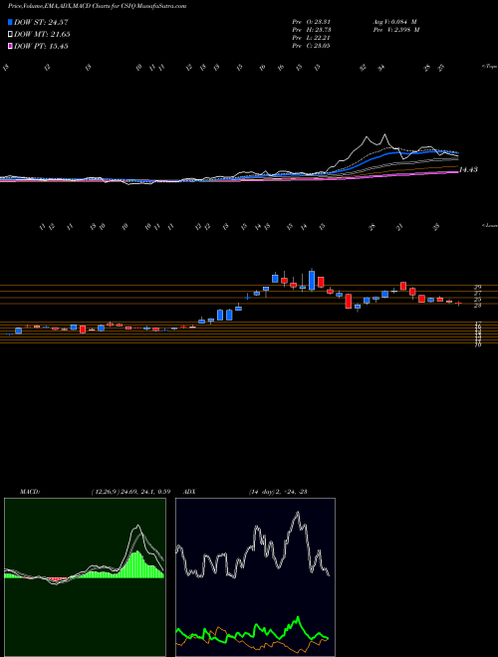Click the 'DOW PT: 15.45' legend label
498x657 pixels.
click(x=41, y=47)
